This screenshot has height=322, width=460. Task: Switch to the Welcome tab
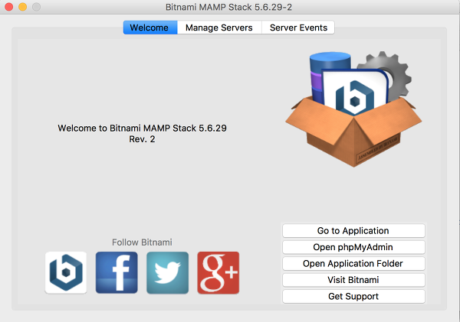[150, 28]
